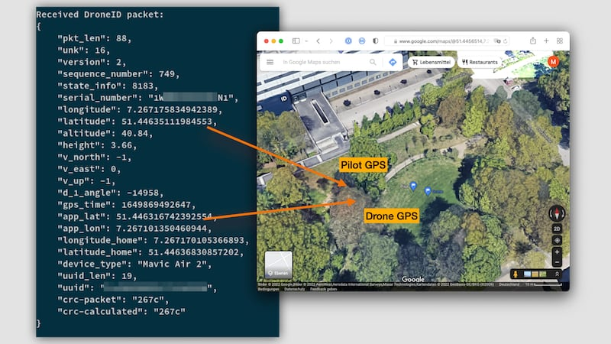Click the 'Received DroneID packet:' heading line
This screenshot has height=344, width=611.
coord(100,15)
